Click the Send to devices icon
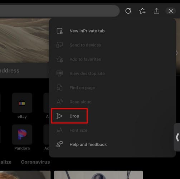Viewport: 180px width, 179px height. (59, 45)
